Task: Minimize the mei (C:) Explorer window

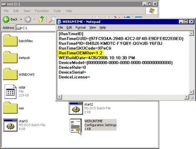Action: 144,4
